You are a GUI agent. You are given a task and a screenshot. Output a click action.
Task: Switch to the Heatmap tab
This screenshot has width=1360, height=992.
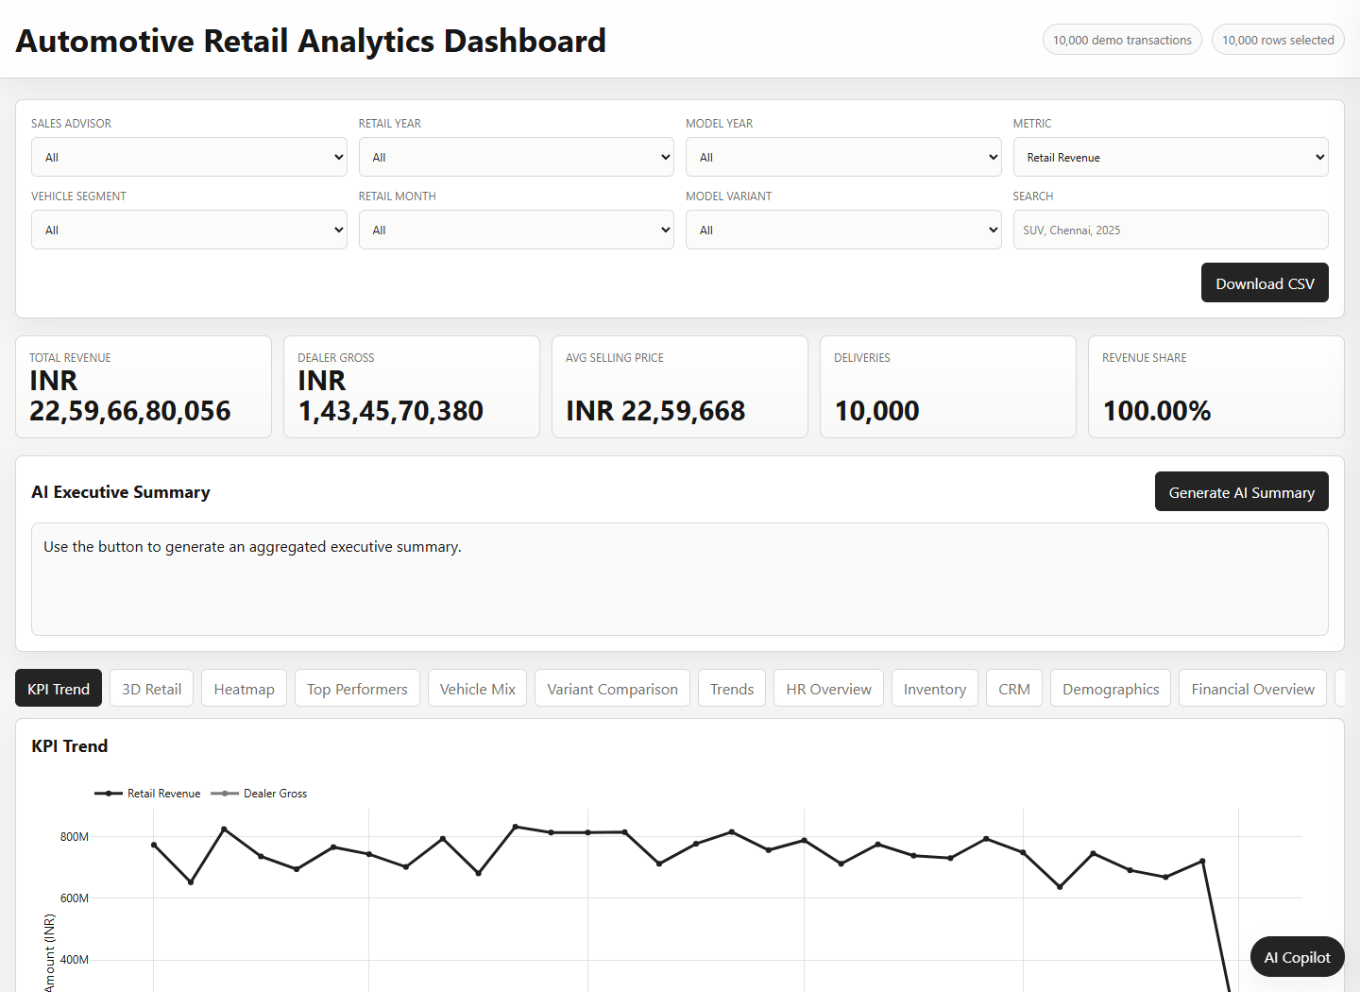[x=244, y=689]
